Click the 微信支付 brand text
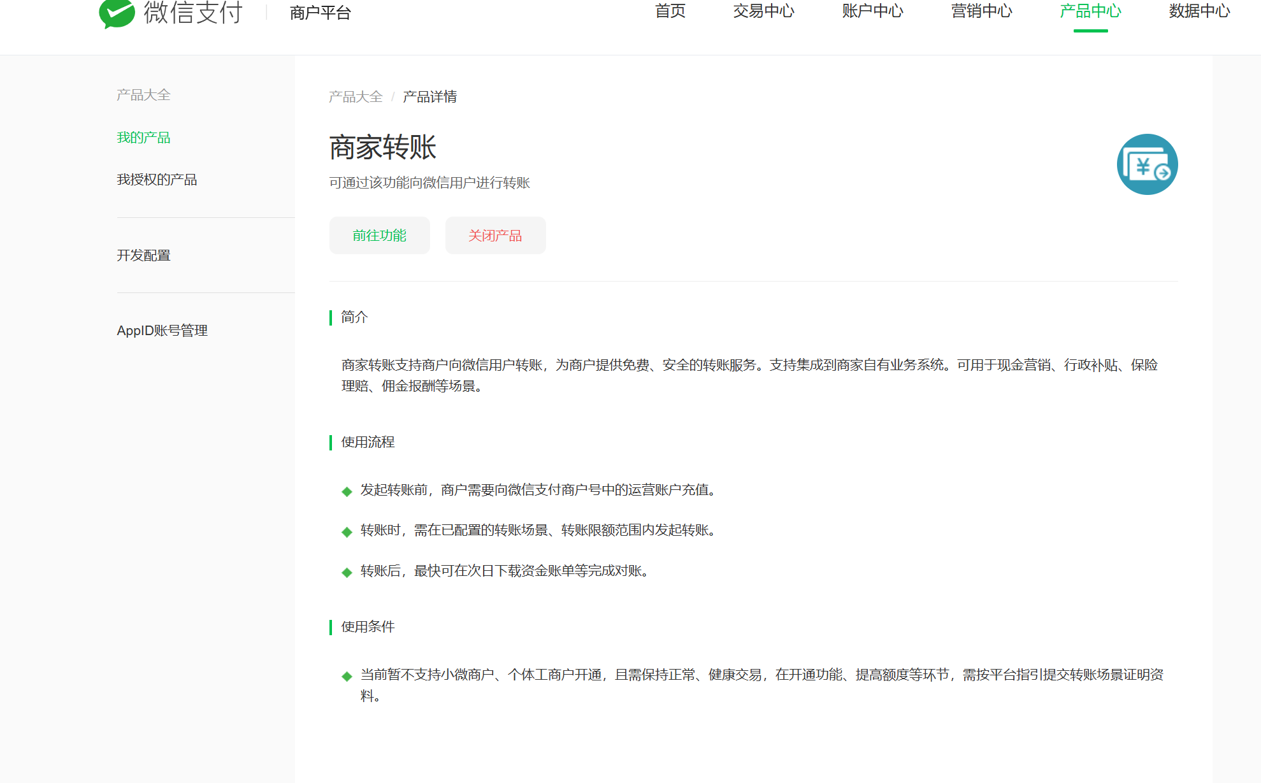 tap(193, 13)
